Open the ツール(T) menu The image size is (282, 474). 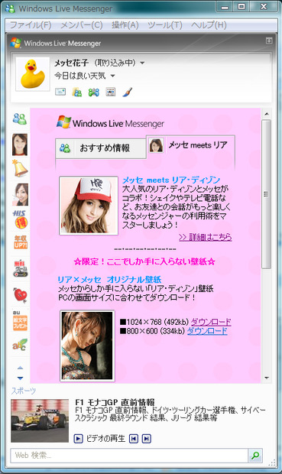[x=165, y=24]
